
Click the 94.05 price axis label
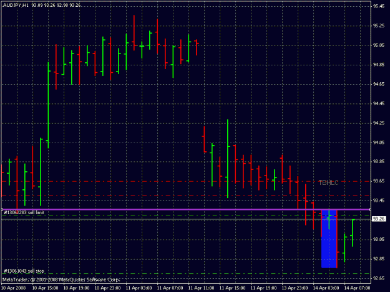point(379,143)
